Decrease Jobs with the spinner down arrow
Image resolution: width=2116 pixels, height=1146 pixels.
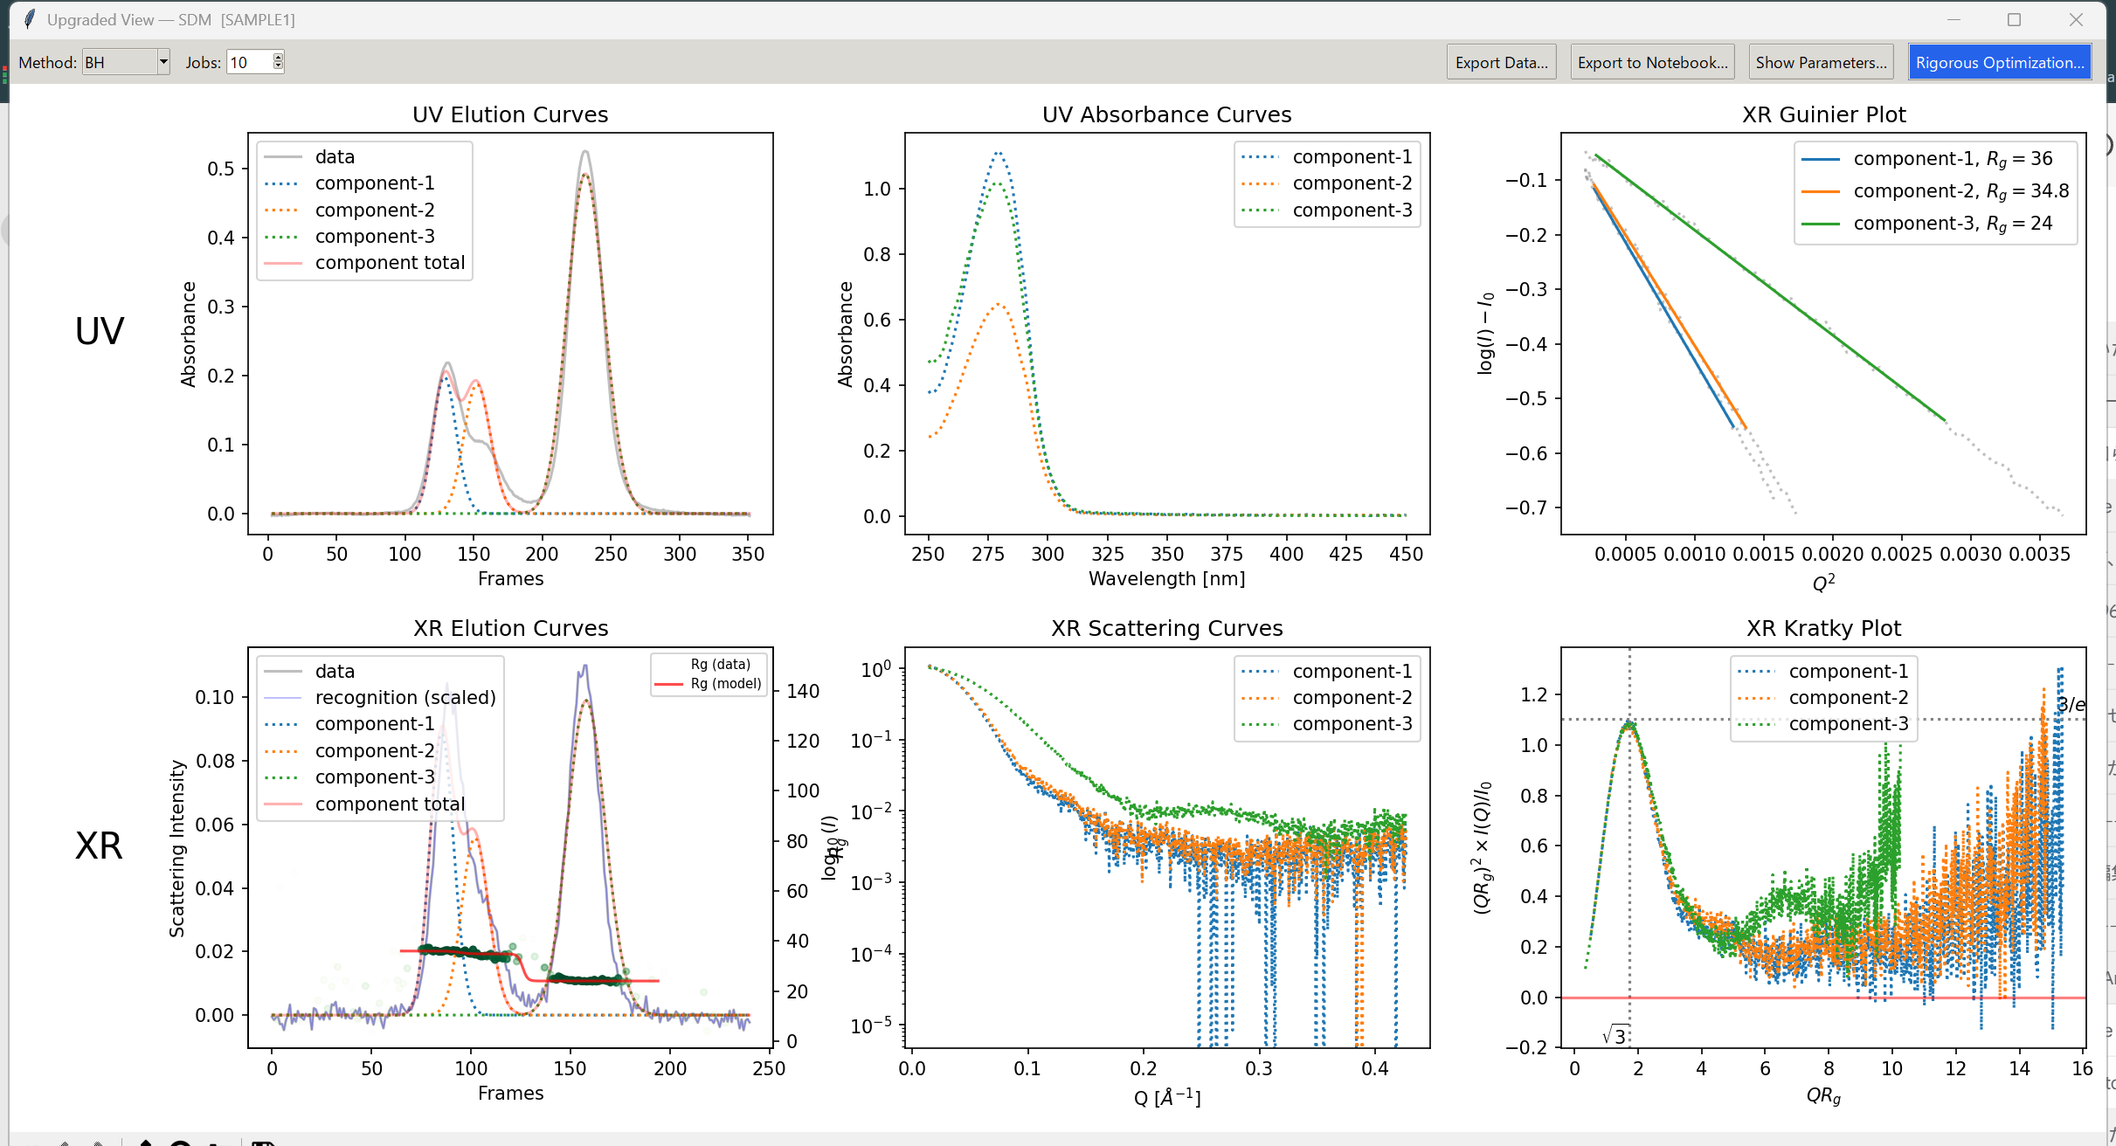click(279, 66)
